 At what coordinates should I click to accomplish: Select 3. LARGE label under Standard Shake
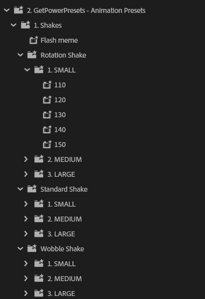coord(61,234)
